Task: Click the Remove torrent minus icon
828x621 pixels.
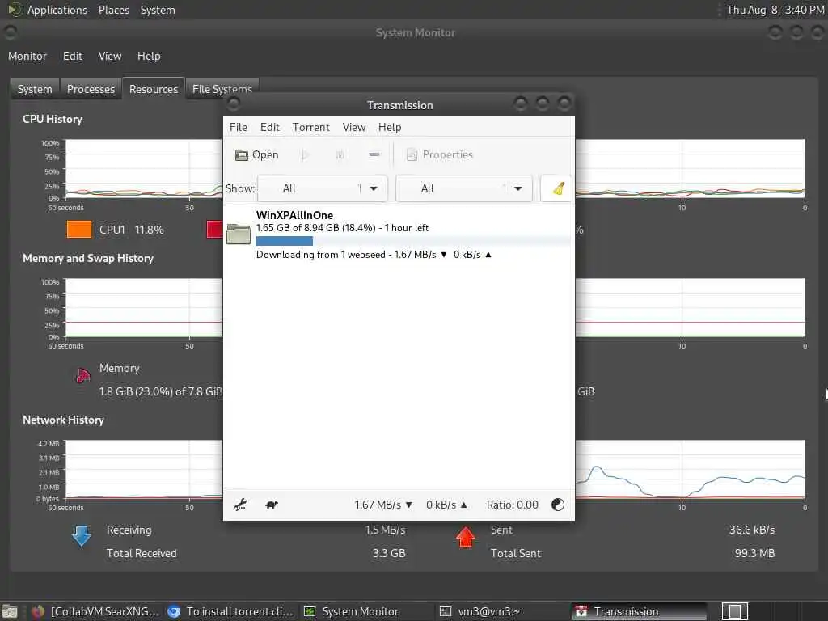Action: (x=374, y=154)
